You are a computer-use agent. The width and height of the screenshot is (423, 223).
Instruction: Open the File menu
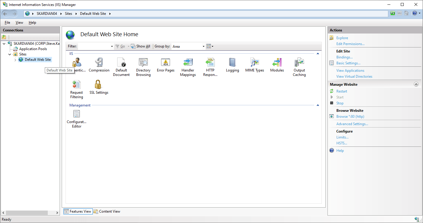7,23
